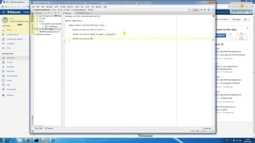Viewport: 255px width, 143px height.
Task: Collapse the org.sfaci package node
Action: tap(40, 24)
